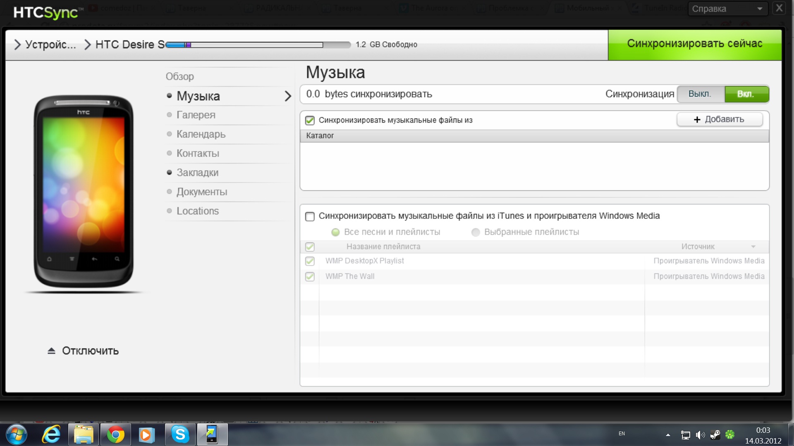Open the Справка dropdown menu
Viewport: 794px width, 446px height.
pyautogui.click(x=727, y=9)
